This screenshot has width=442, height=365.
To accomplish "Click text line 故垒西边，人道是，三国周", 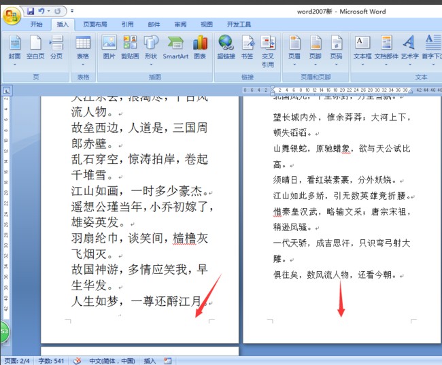I will (139, 128).
